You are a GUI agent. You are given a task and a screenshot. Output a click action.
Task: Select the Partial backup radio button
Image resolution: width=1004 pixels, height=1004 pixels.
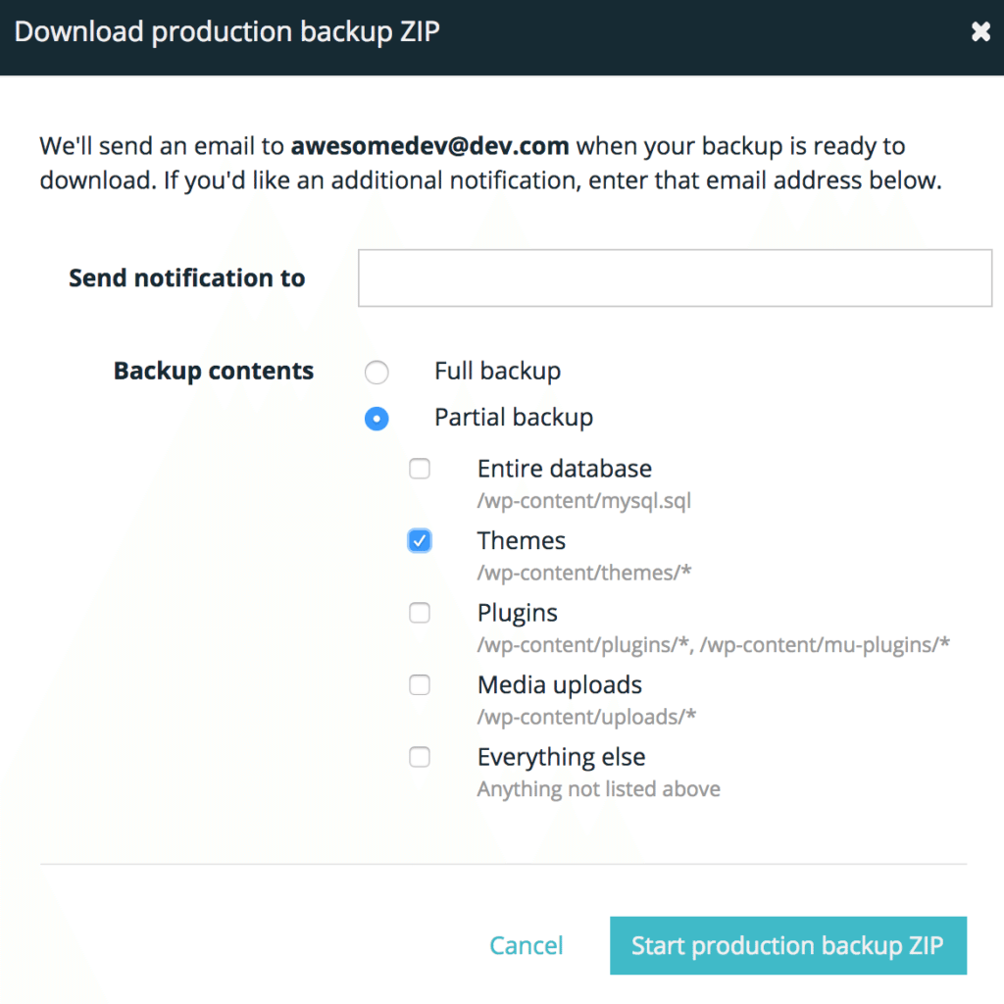pyautogui.click(x=376, y=419)
